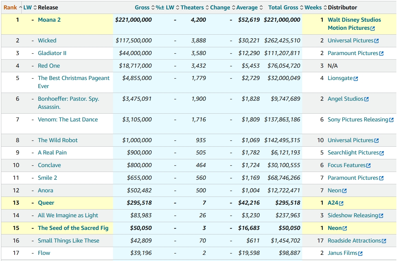398x261 pixels.
Task: Click Anora's gross value $502,482
Action: (139, 190)
